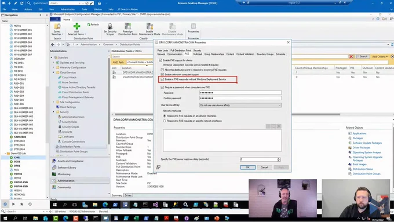Click the Password field
Viewport: 394px width, 222px height.
click(240, 93)
